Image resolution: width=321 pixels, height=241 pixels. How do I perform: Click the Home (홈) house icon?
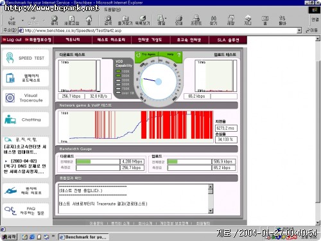coord(89,21)
